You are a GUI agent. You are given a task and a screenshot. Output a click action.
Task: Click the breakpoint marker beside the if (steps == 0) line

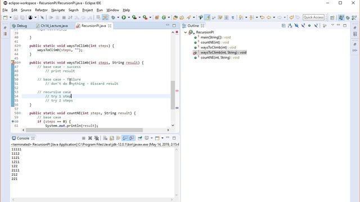[12, 121]
